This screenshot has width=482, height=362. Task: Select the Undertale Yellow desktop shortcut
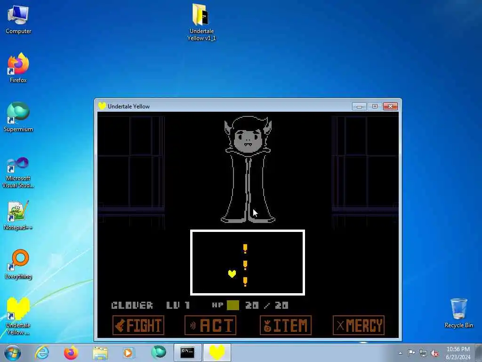(18, 316)
